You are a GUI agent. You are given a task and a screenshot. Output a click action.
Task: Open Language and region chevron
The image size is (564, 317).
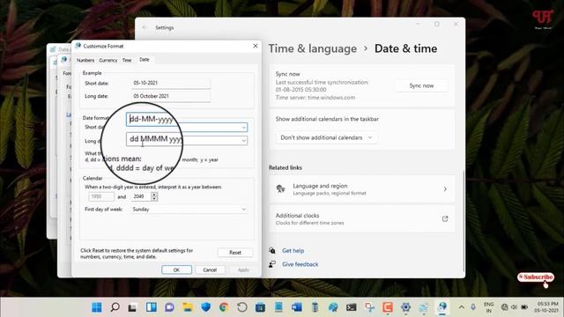pos(445,189)
